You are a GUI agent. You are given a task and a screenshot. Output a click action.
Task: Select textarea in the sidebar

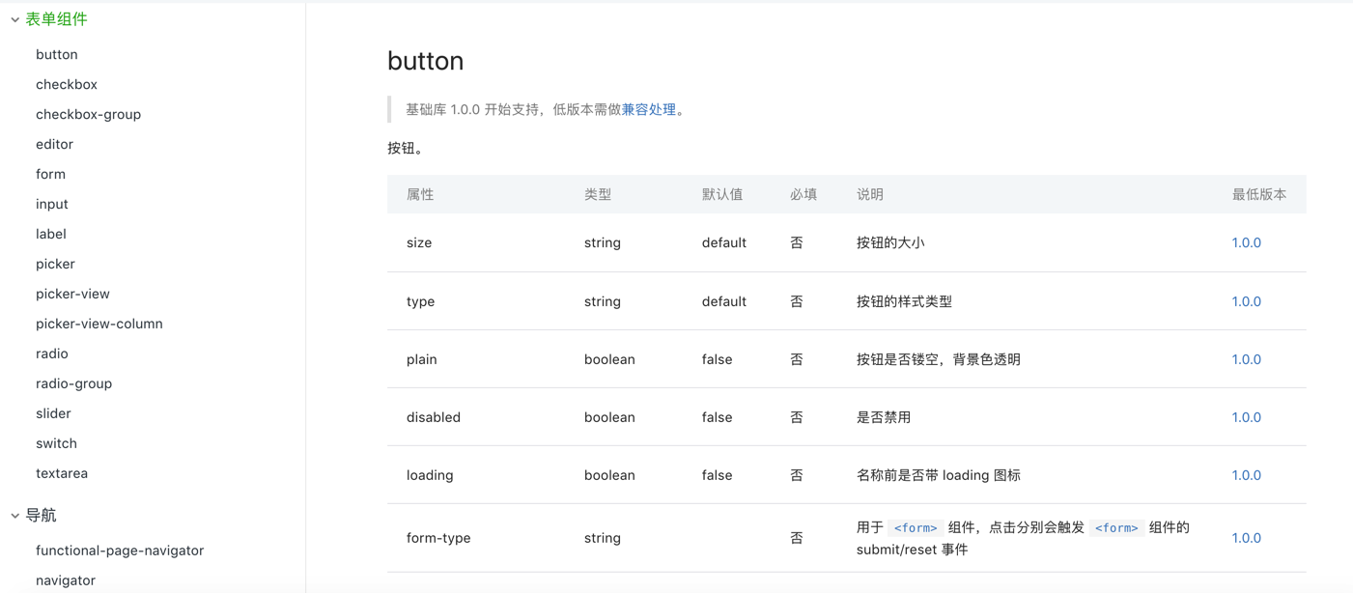[x=60, y=472]
